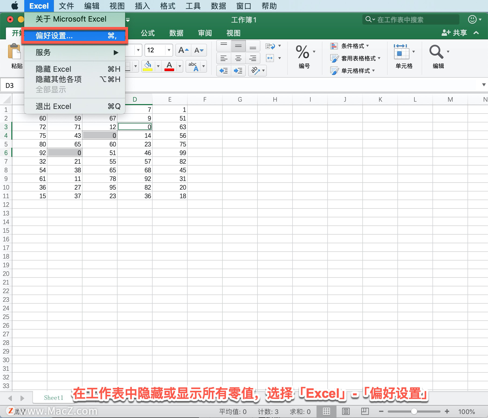The height and width of the screenshot is (418, 488).
Task: Open fill color dropdown arrow
Action: click(x=158, y=66)
